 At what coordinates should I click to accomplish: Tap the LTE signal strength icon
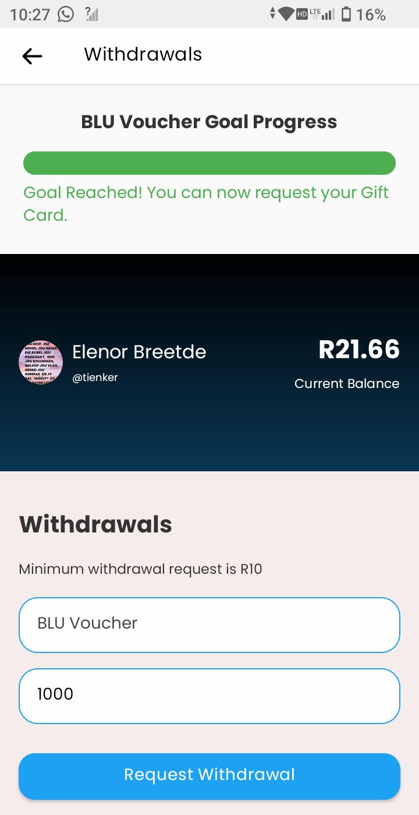click(322, 14)
